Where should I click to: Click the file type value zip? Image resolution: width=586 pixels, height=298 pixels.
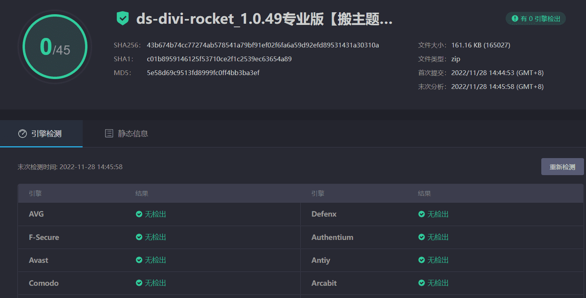coord(456,59)
